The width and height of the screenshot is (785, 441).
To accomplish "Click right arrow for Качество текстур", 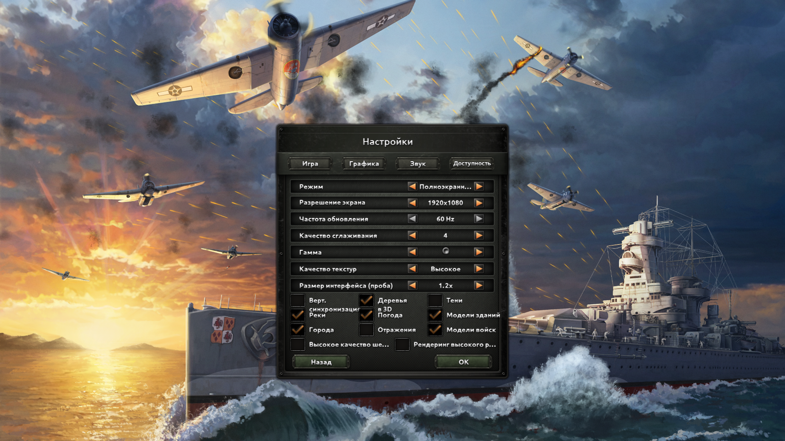I will tap(479, 269).
